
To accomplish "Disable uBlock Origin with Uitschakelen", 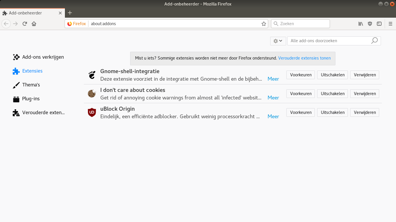I will [333, 112].
